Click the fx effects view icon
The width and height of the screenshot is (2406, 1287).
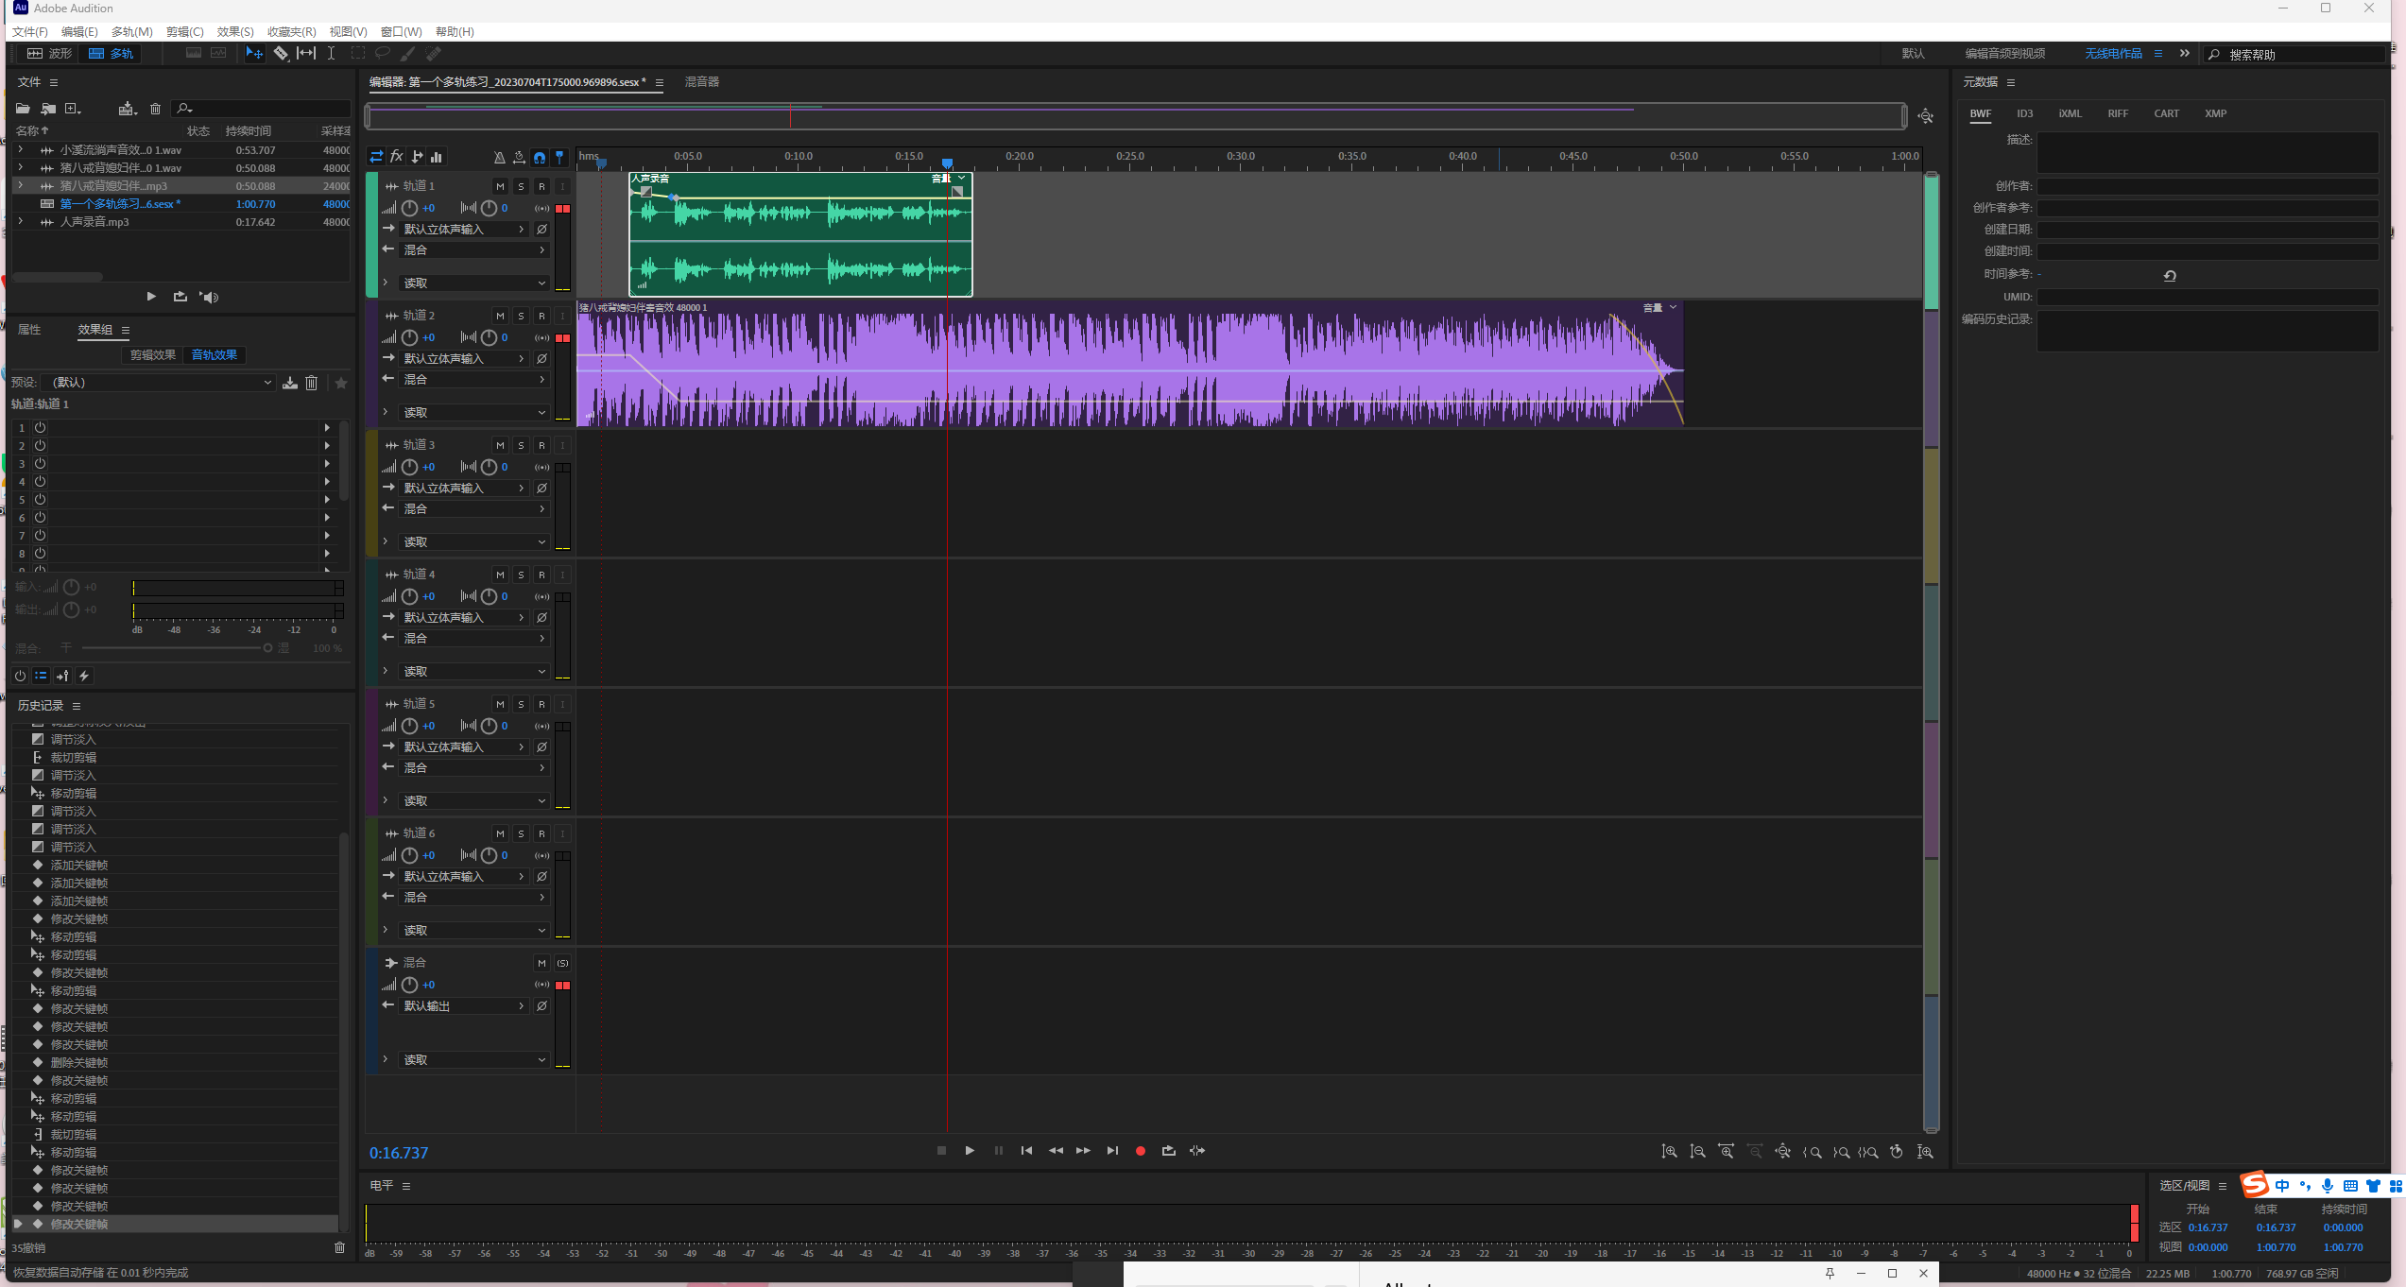(397, 157)
